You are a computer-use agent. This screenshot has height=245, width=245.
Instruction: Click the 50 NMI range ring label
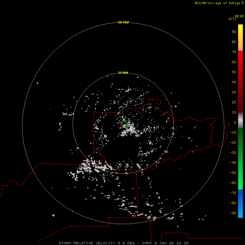coord(123,73)
